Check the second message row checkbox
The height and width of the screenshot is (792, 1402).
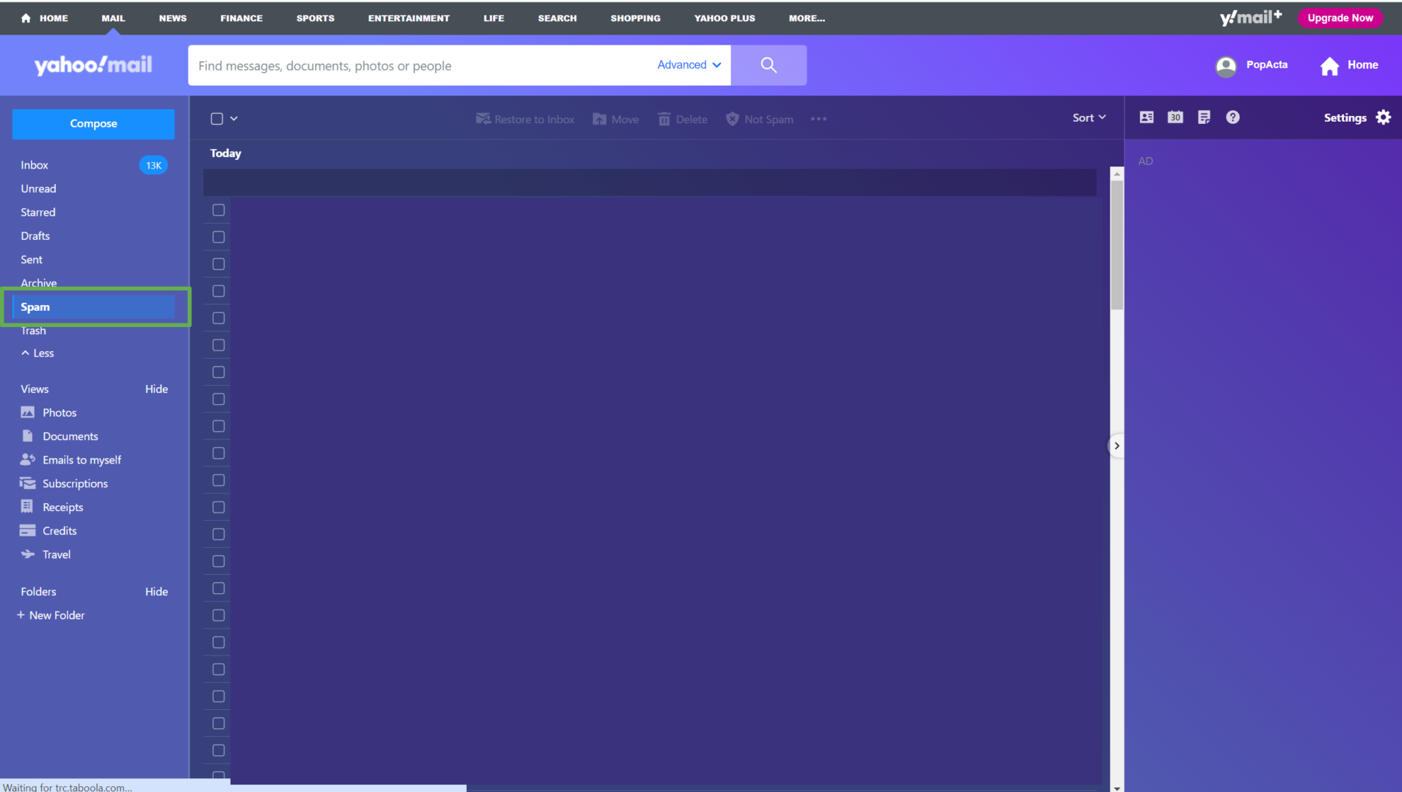tap(219, 238)
